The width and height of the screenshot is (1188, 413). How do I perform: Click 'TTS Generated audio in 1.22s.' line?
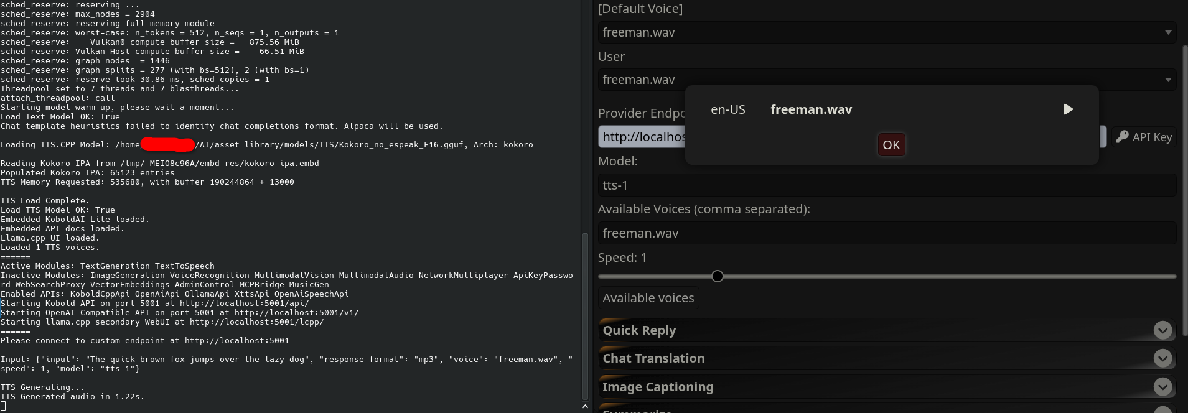coord(72,397)
